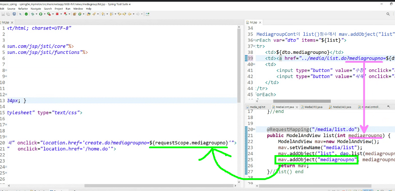395x191 pixels.
Task: Toggle code folding at line 40 td
Action: click(x=255, y=64)
